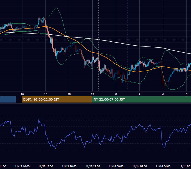Screen dimensions: 191x169
Task: Click the '11/14 04:00' date label
Action: coord(163,166)
